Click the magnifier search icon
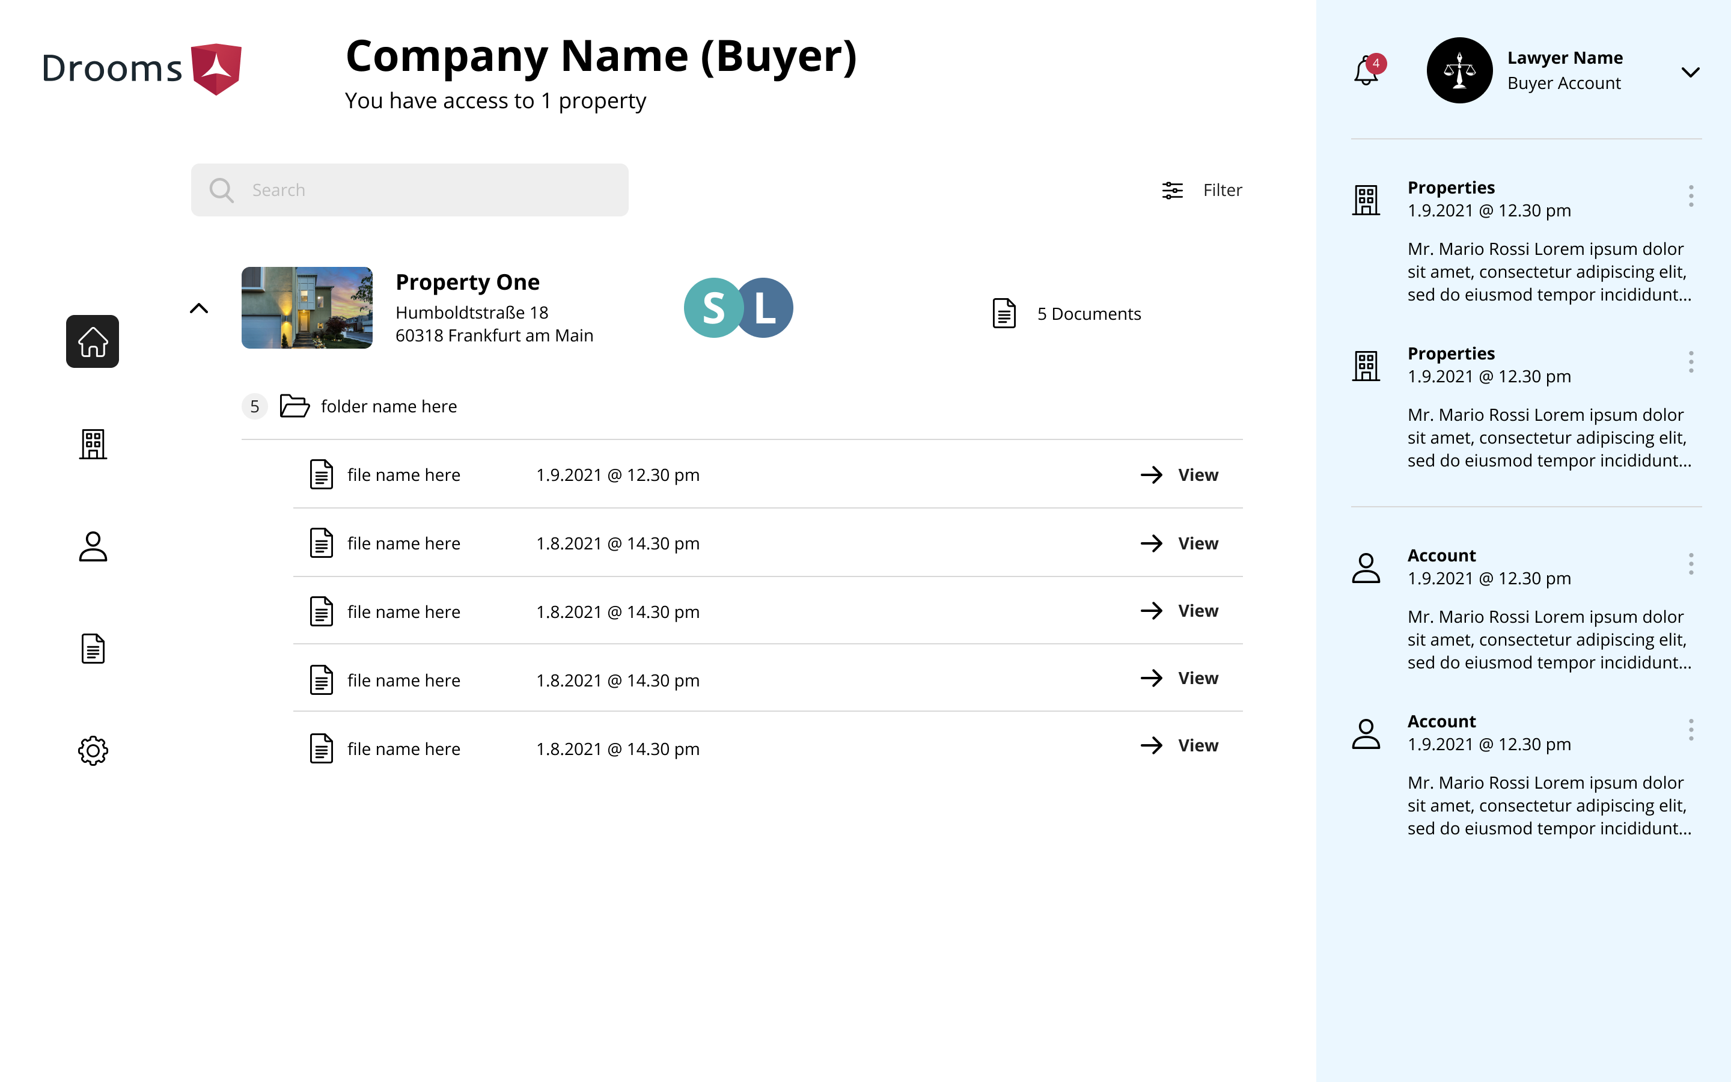The width and height of the screenshot is (1731, 1082). pyautogui.click(x=221, y=189)
